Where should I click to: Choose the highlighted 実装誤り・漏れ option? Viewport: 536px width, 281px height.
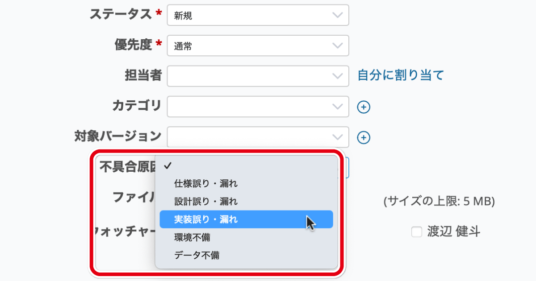[x=246, y=219]
